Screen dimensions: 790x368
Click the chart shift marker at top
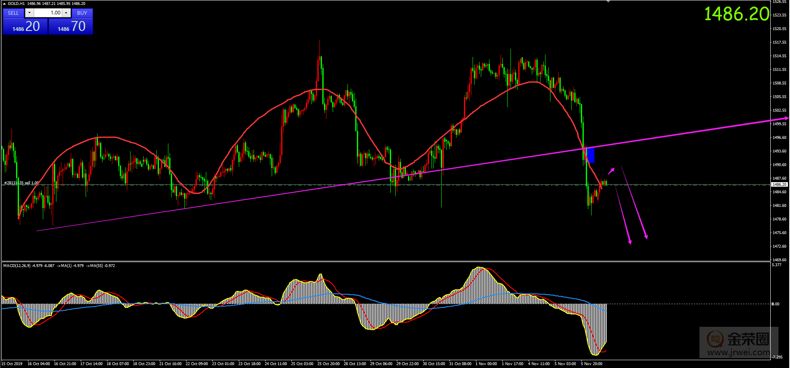(x=608, y=1)
